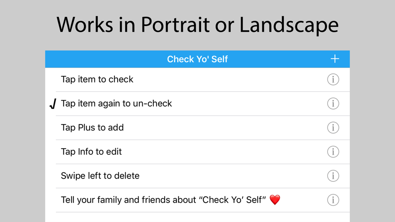Tap the plus icon to add item

(x=335, y=59)
